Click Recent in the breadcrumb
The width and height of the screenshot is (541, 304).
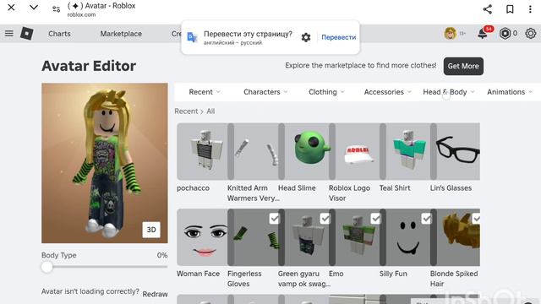[186, 111]
